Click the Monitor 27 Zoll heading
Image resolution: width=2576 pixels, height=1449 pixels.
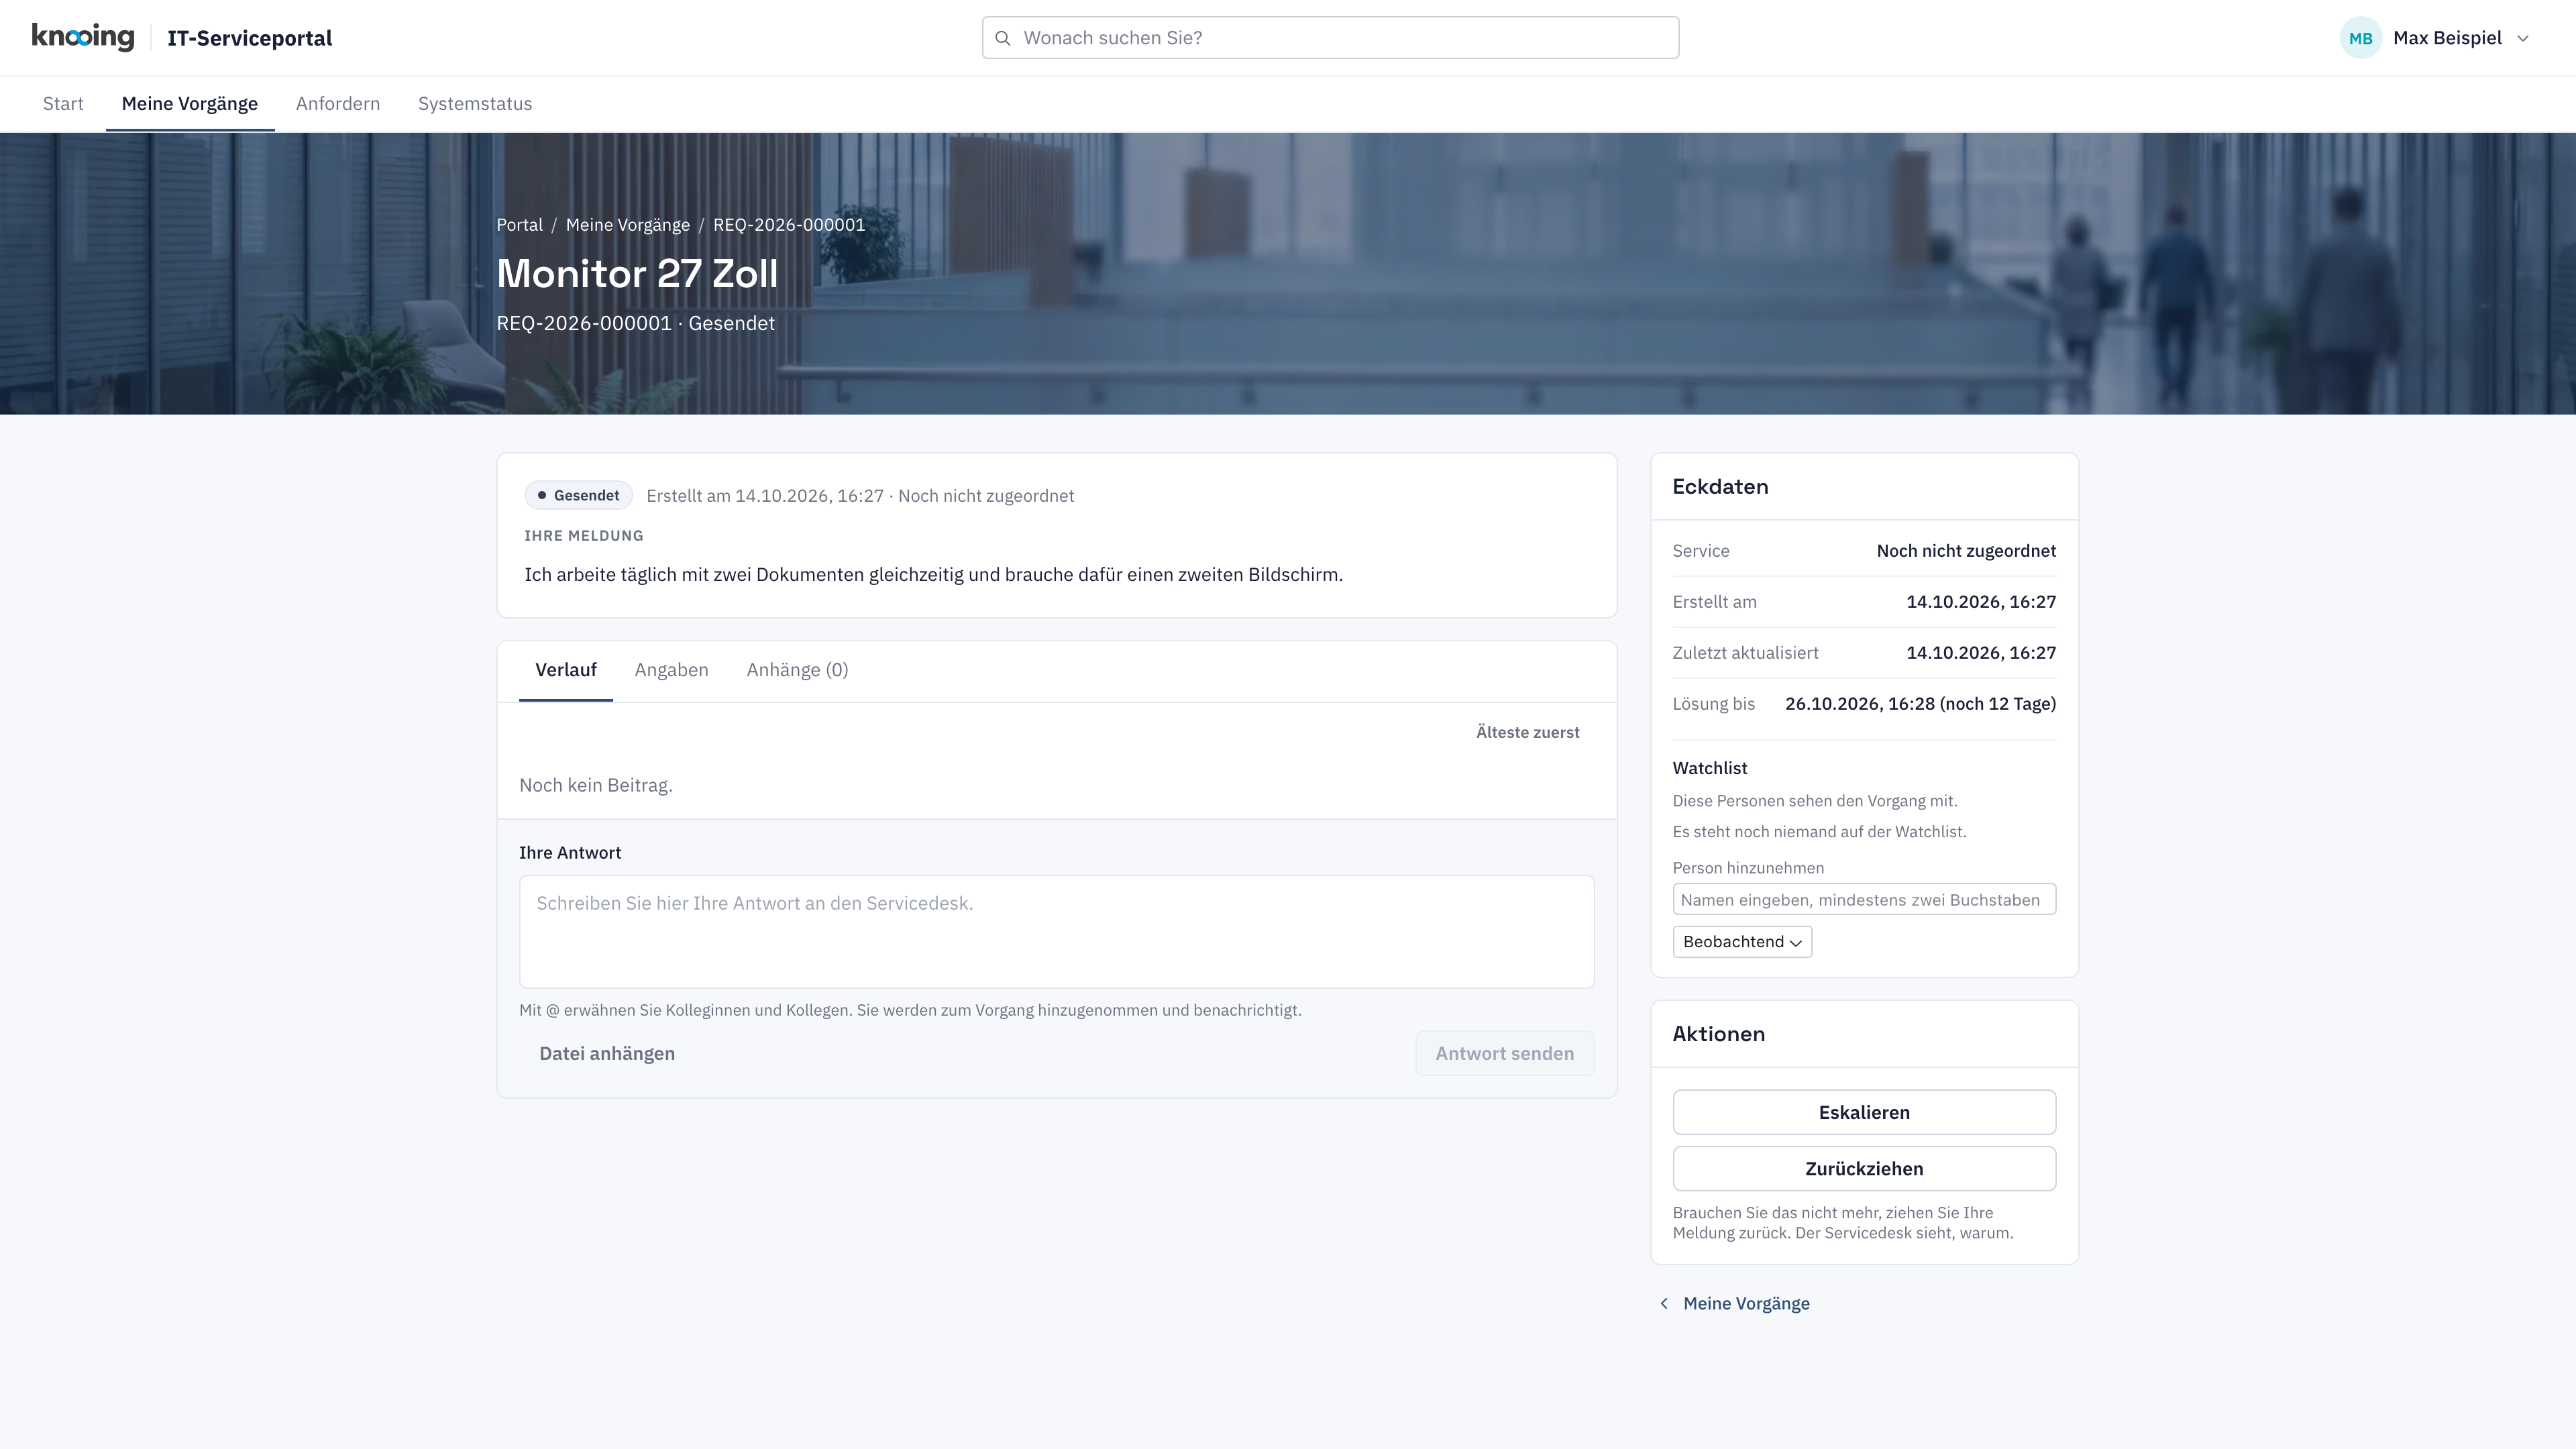click(x=637, y=274)
